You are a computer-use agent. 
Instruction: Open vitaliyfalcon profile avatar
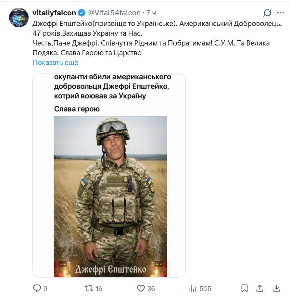click(x=19, y=18)
